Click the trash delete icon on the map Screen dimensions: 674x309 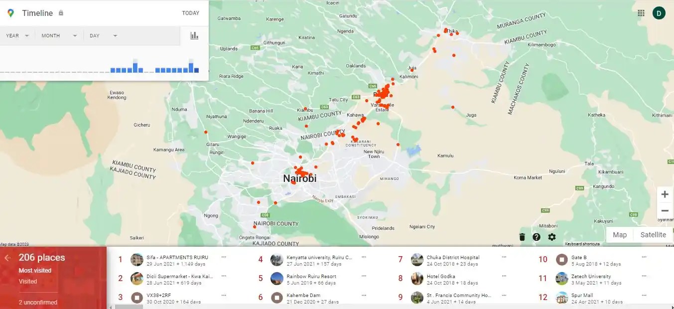(522, 237)
